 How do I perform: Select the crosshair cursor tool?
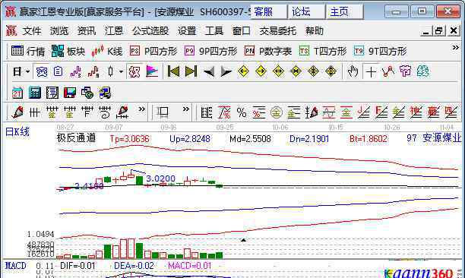point(371,71)
